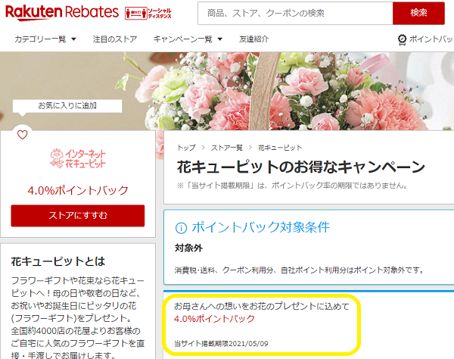This screenshot has width=454, height=359.
Task: Open the 友達紹介 menu item
Action: (x=253, y=39)
